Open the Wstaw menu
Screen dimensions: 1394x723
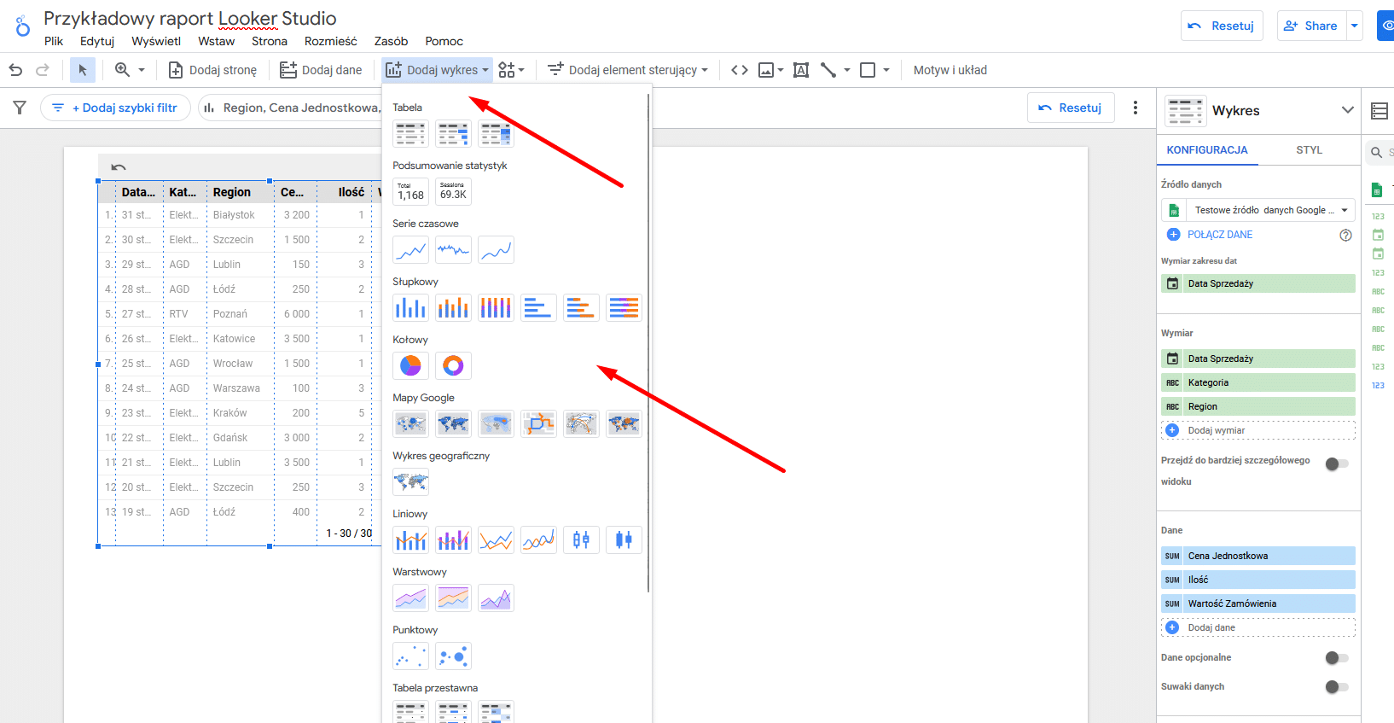click(x=217, y=41)
